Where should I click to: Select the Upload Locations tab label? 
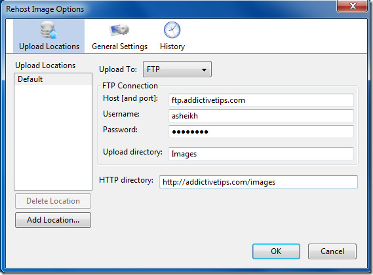tap(49, 46)
